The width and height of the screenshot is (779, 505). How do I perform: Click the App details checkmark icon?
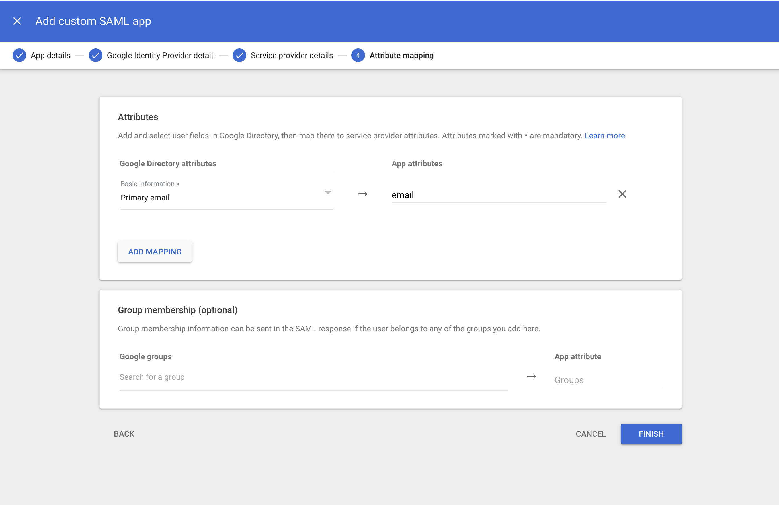coord(19,55)
